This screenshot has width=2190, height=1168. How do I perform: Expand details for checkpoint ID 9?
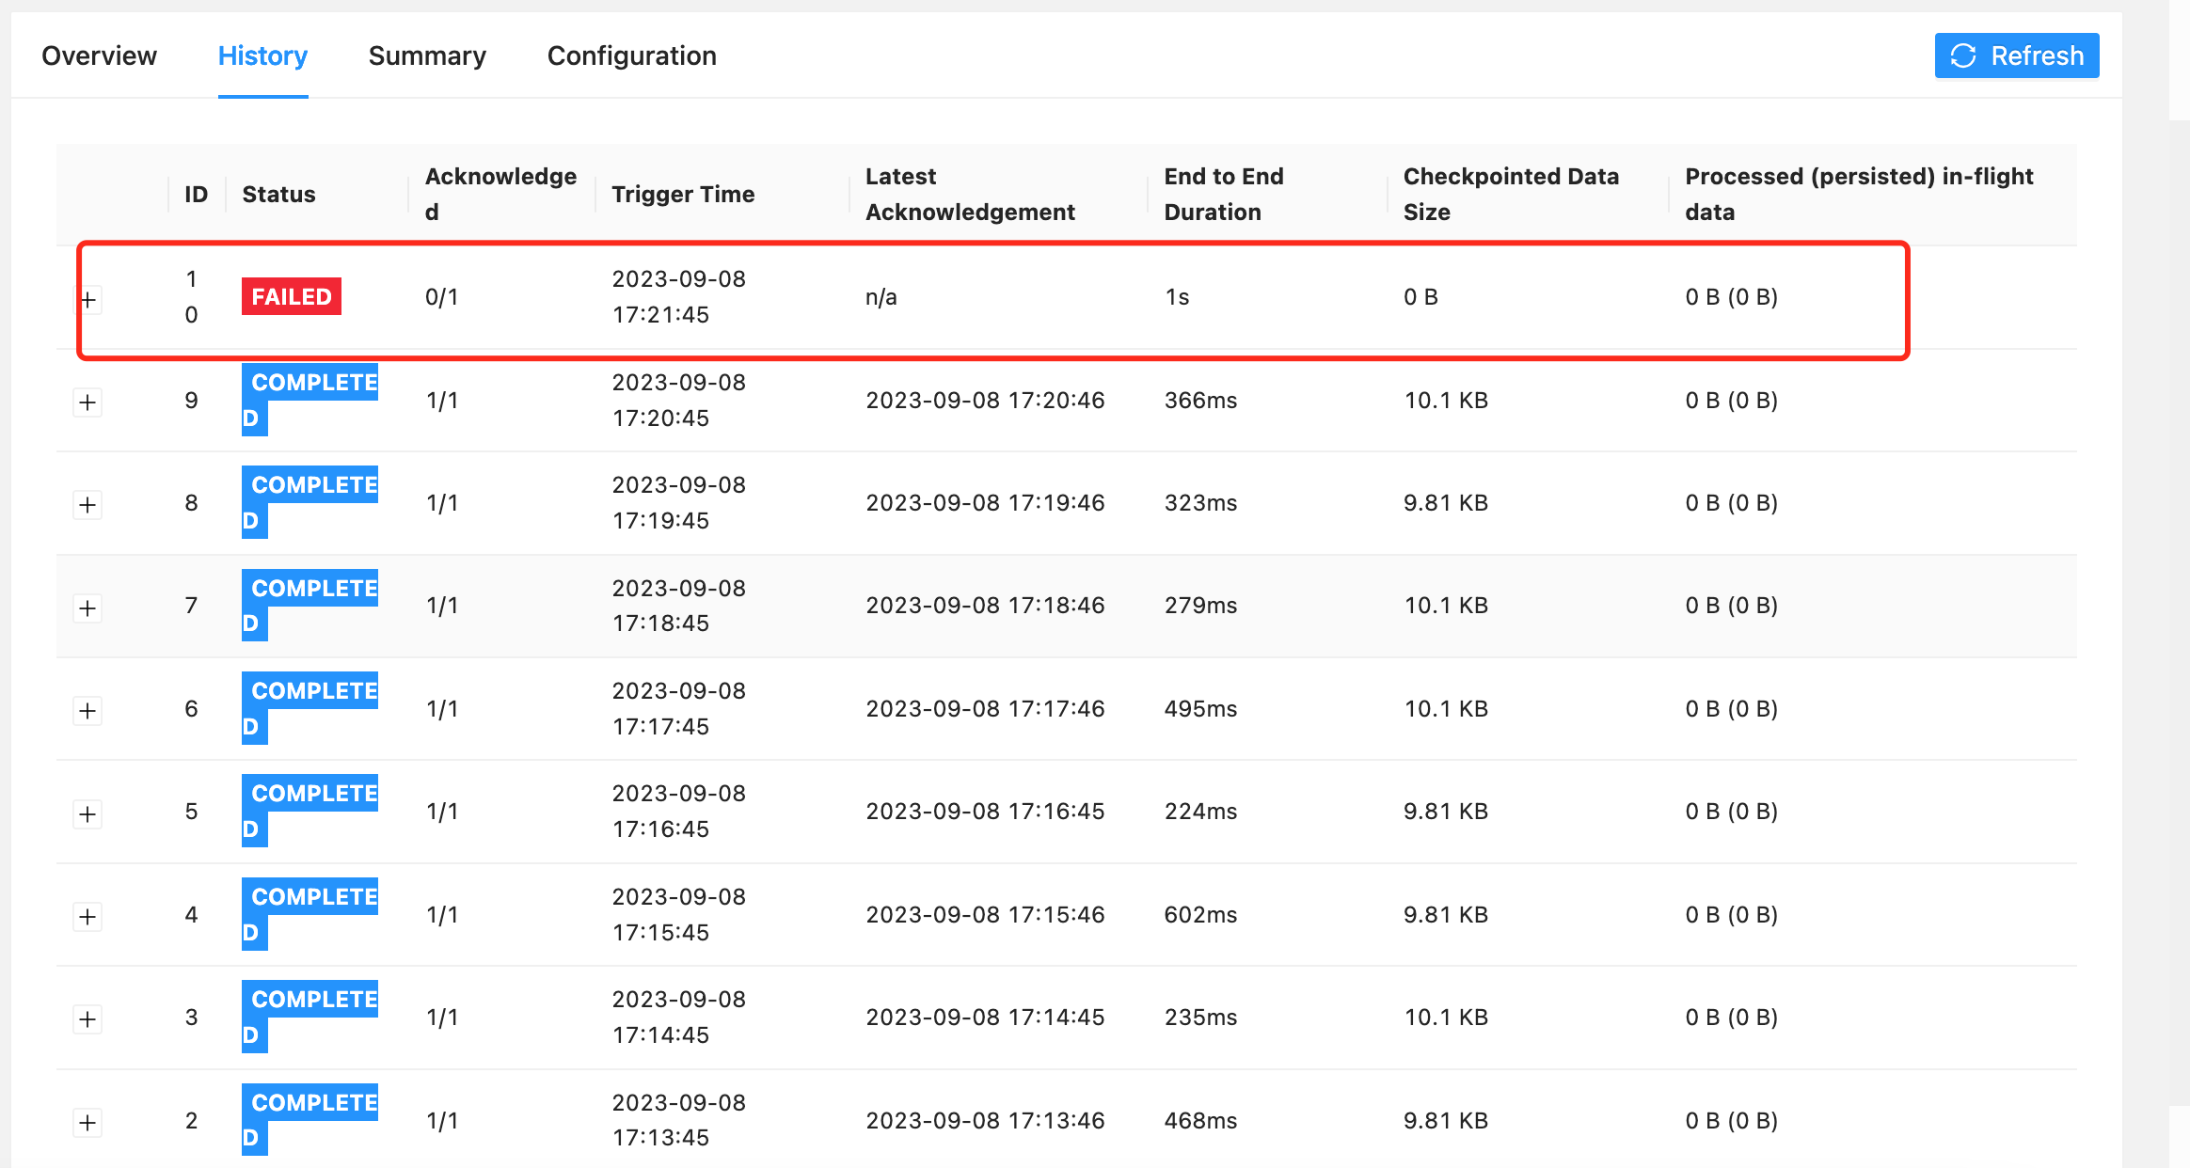(x=87, y=402)
